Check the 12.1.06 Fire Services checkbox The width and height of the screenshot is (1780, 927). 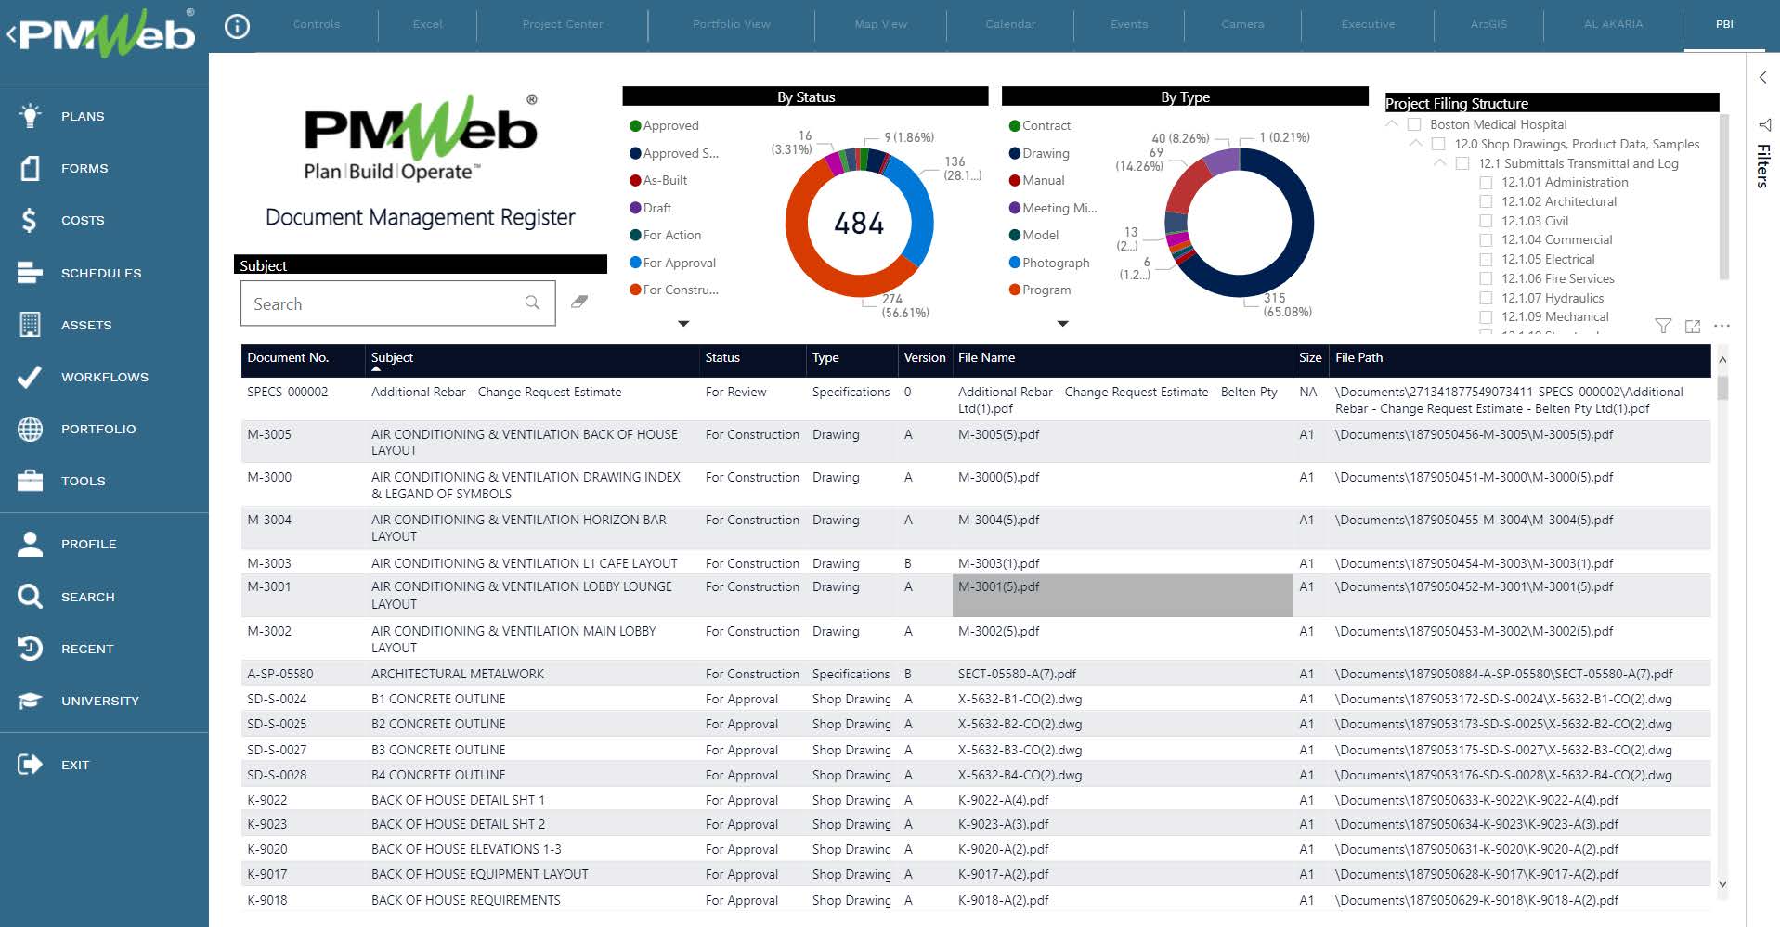1486,278
